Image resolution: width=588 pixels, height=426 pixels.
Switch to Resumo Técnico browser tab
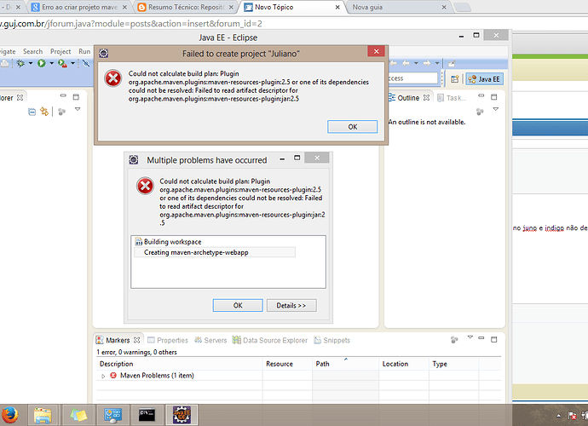coord(186,7)
